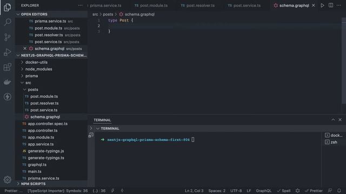Click Ln 2, Col 3 cursor position
The height and width of the screenshot is (194, 346).
(x=194, y=191)
